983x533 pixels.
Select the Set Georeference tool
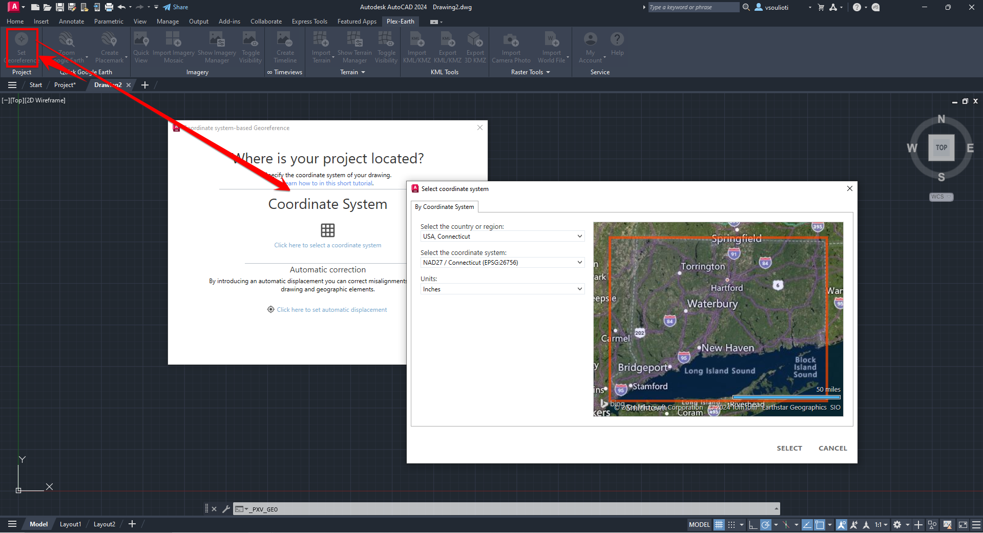tap(21, 47)
